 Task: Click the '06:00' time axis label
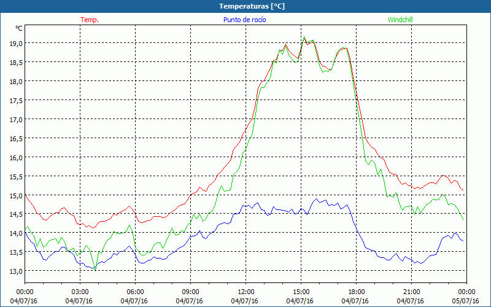135,292
